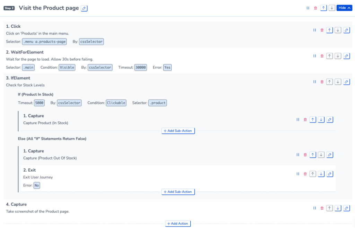355x228 pixels.
Task: Move 'Capture Product (In Stock)' sub-action down
Action: pyautogui.click(x=321, y=120)
